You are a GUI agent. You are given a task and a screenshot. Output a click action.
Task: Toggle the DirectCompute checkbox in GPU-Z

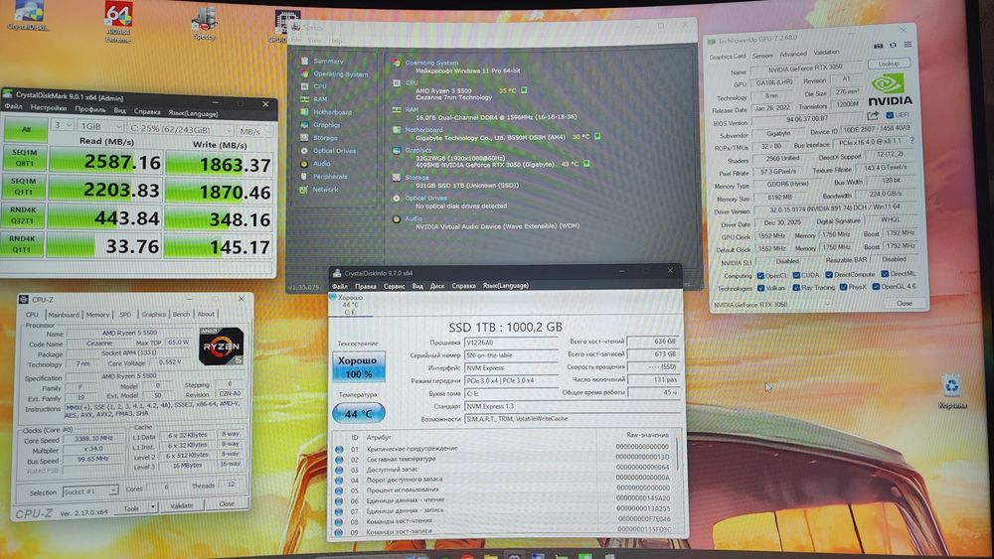(x=829, y=275)
